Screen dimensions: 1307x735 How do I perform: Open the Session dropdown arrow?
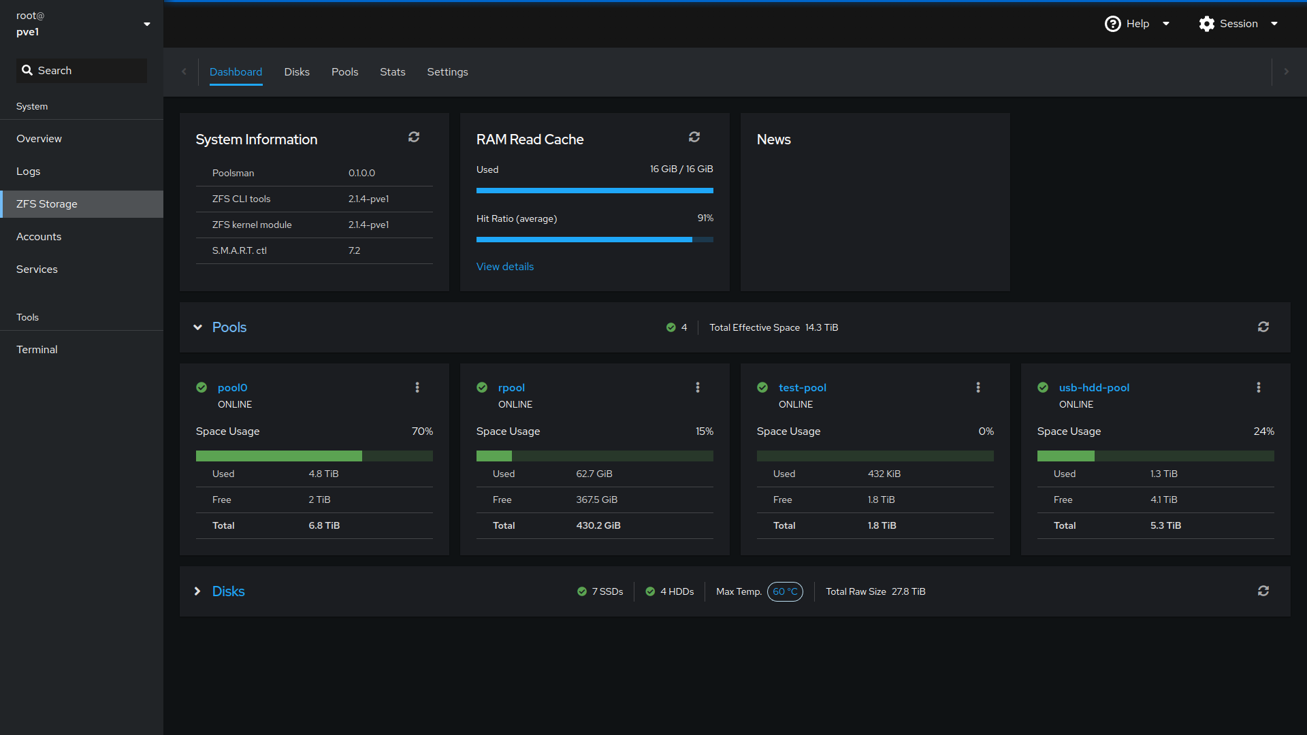pyautogui.click(x=1274, y=24)
